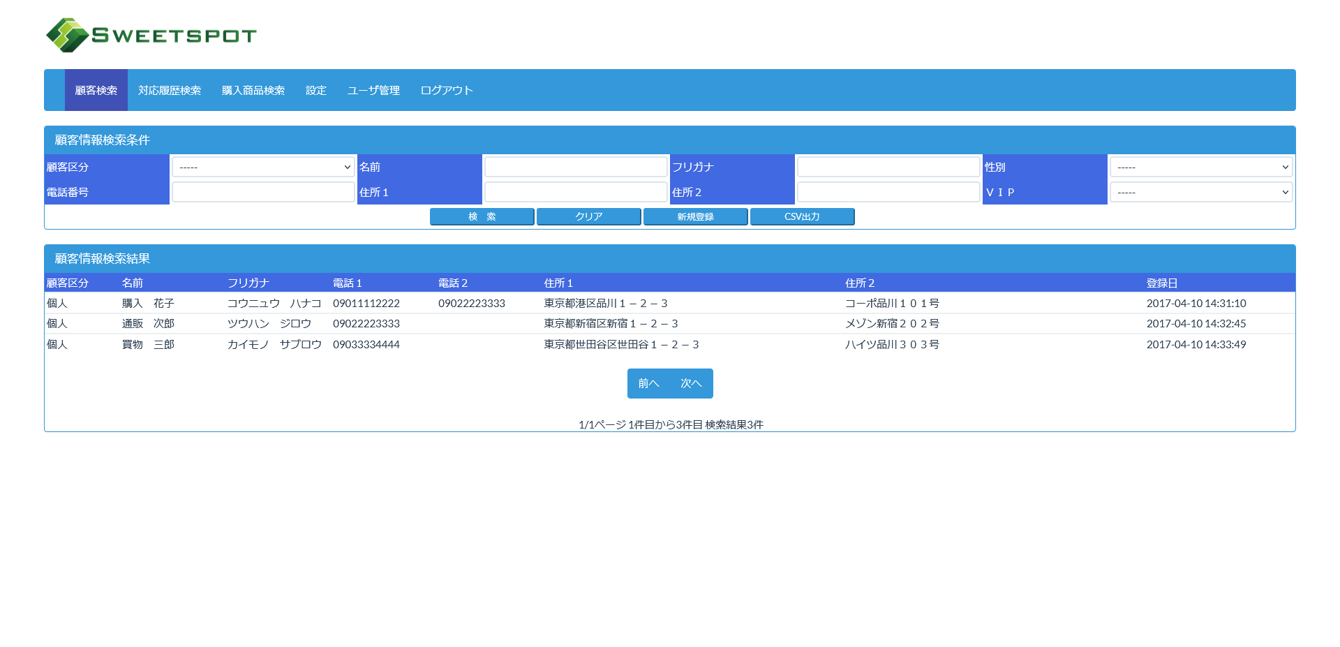Screen dimensions: 1340x647
Task: Click CSV出力 to export results
Action: click(x=802, y=216)
